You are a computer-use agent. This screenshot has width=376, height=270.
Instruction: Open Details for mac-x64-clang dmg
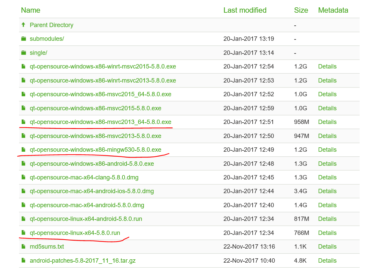point(327,177)
